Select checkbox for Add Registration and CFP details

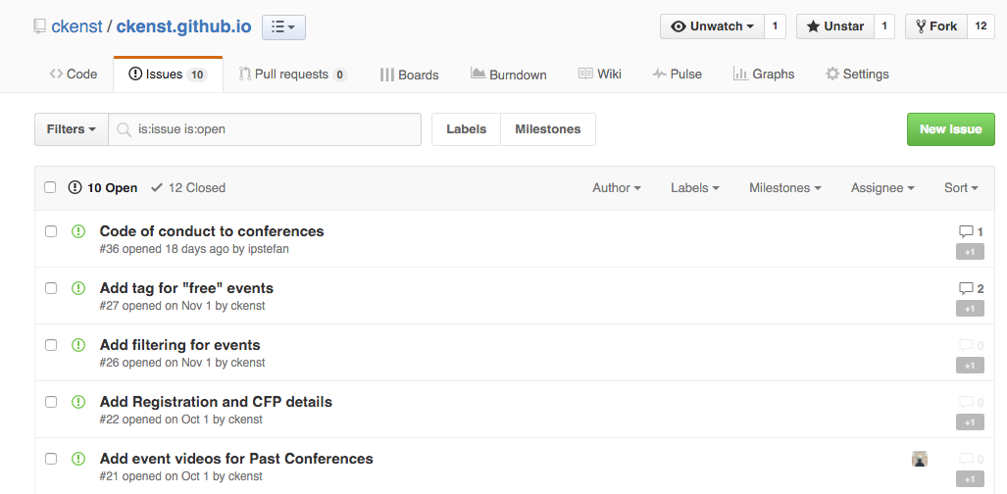[x=51, y=402]
